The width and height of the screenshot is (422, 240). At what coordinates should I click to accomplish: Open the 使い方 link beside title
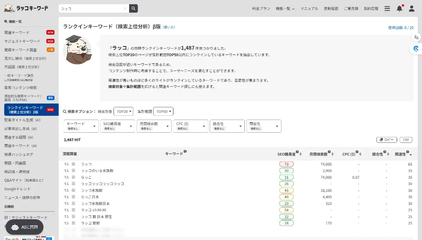pos(169,27)
